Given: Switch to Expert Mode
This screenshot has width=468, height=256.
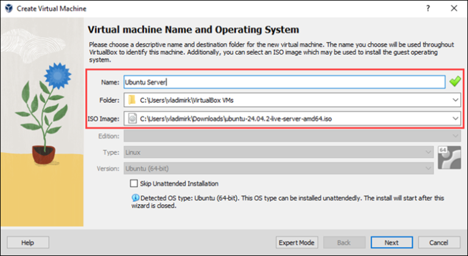Looking at the screenshot, I should [x=297, y=242].
